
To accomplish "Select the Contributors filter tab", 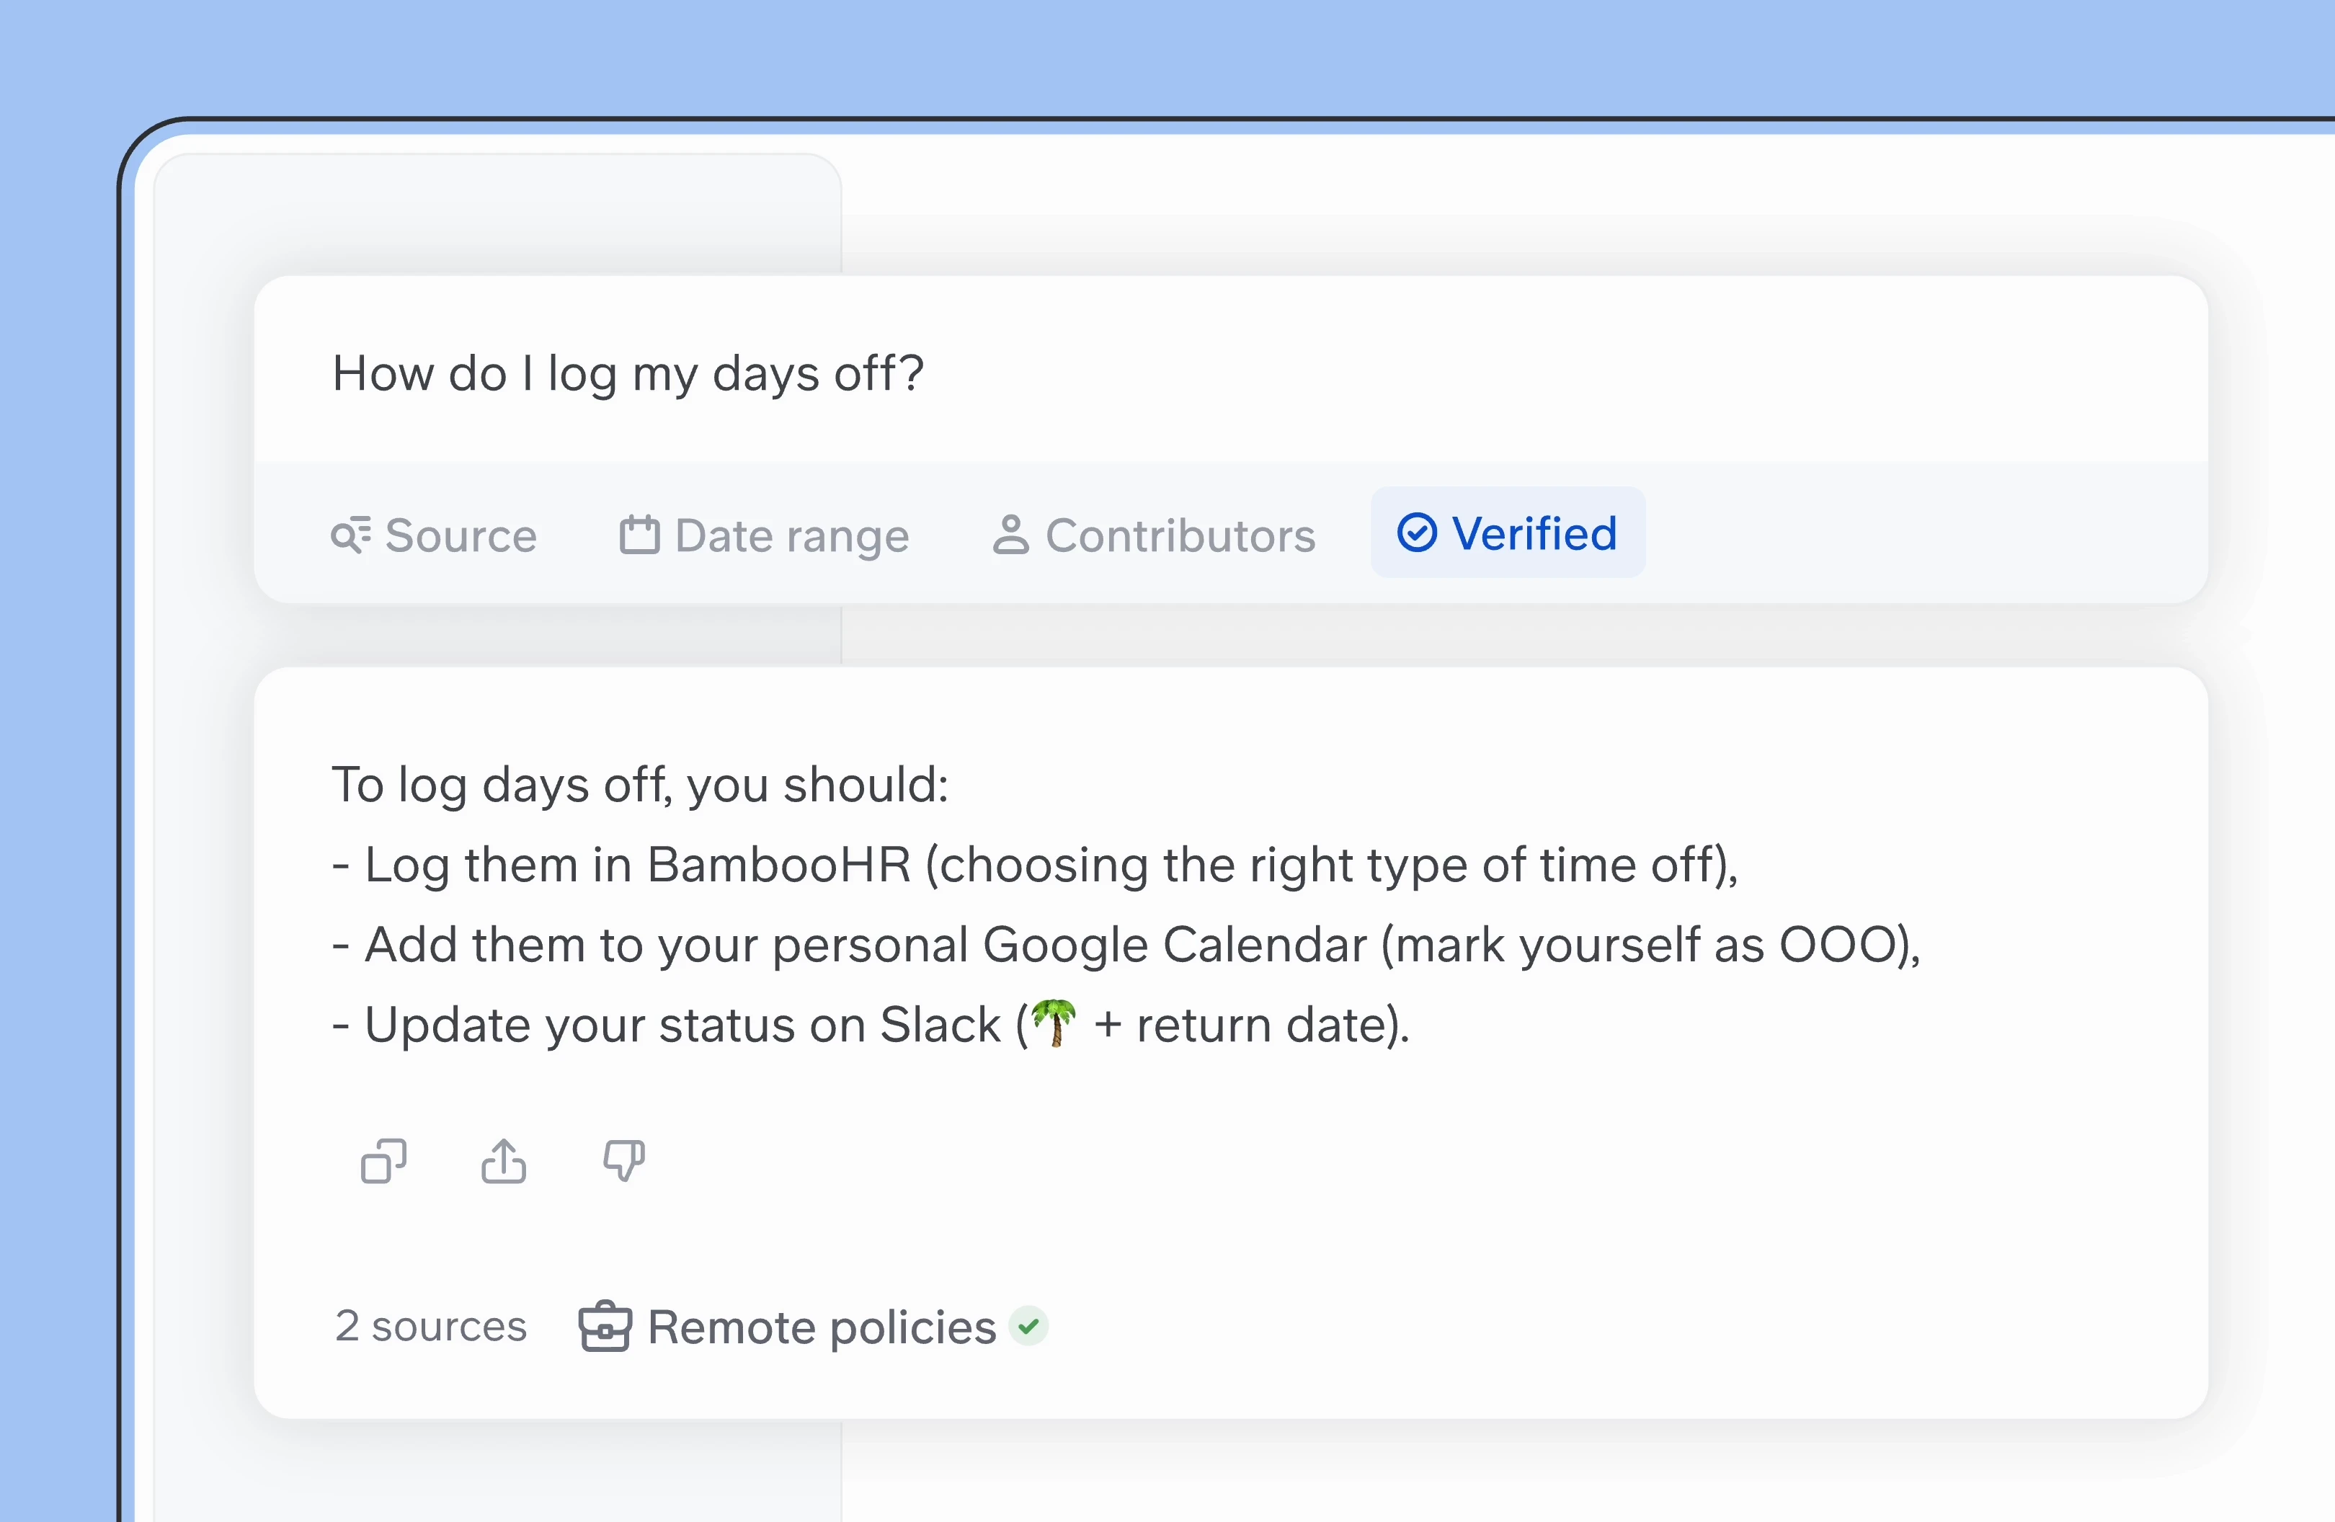I will 1154,535.
